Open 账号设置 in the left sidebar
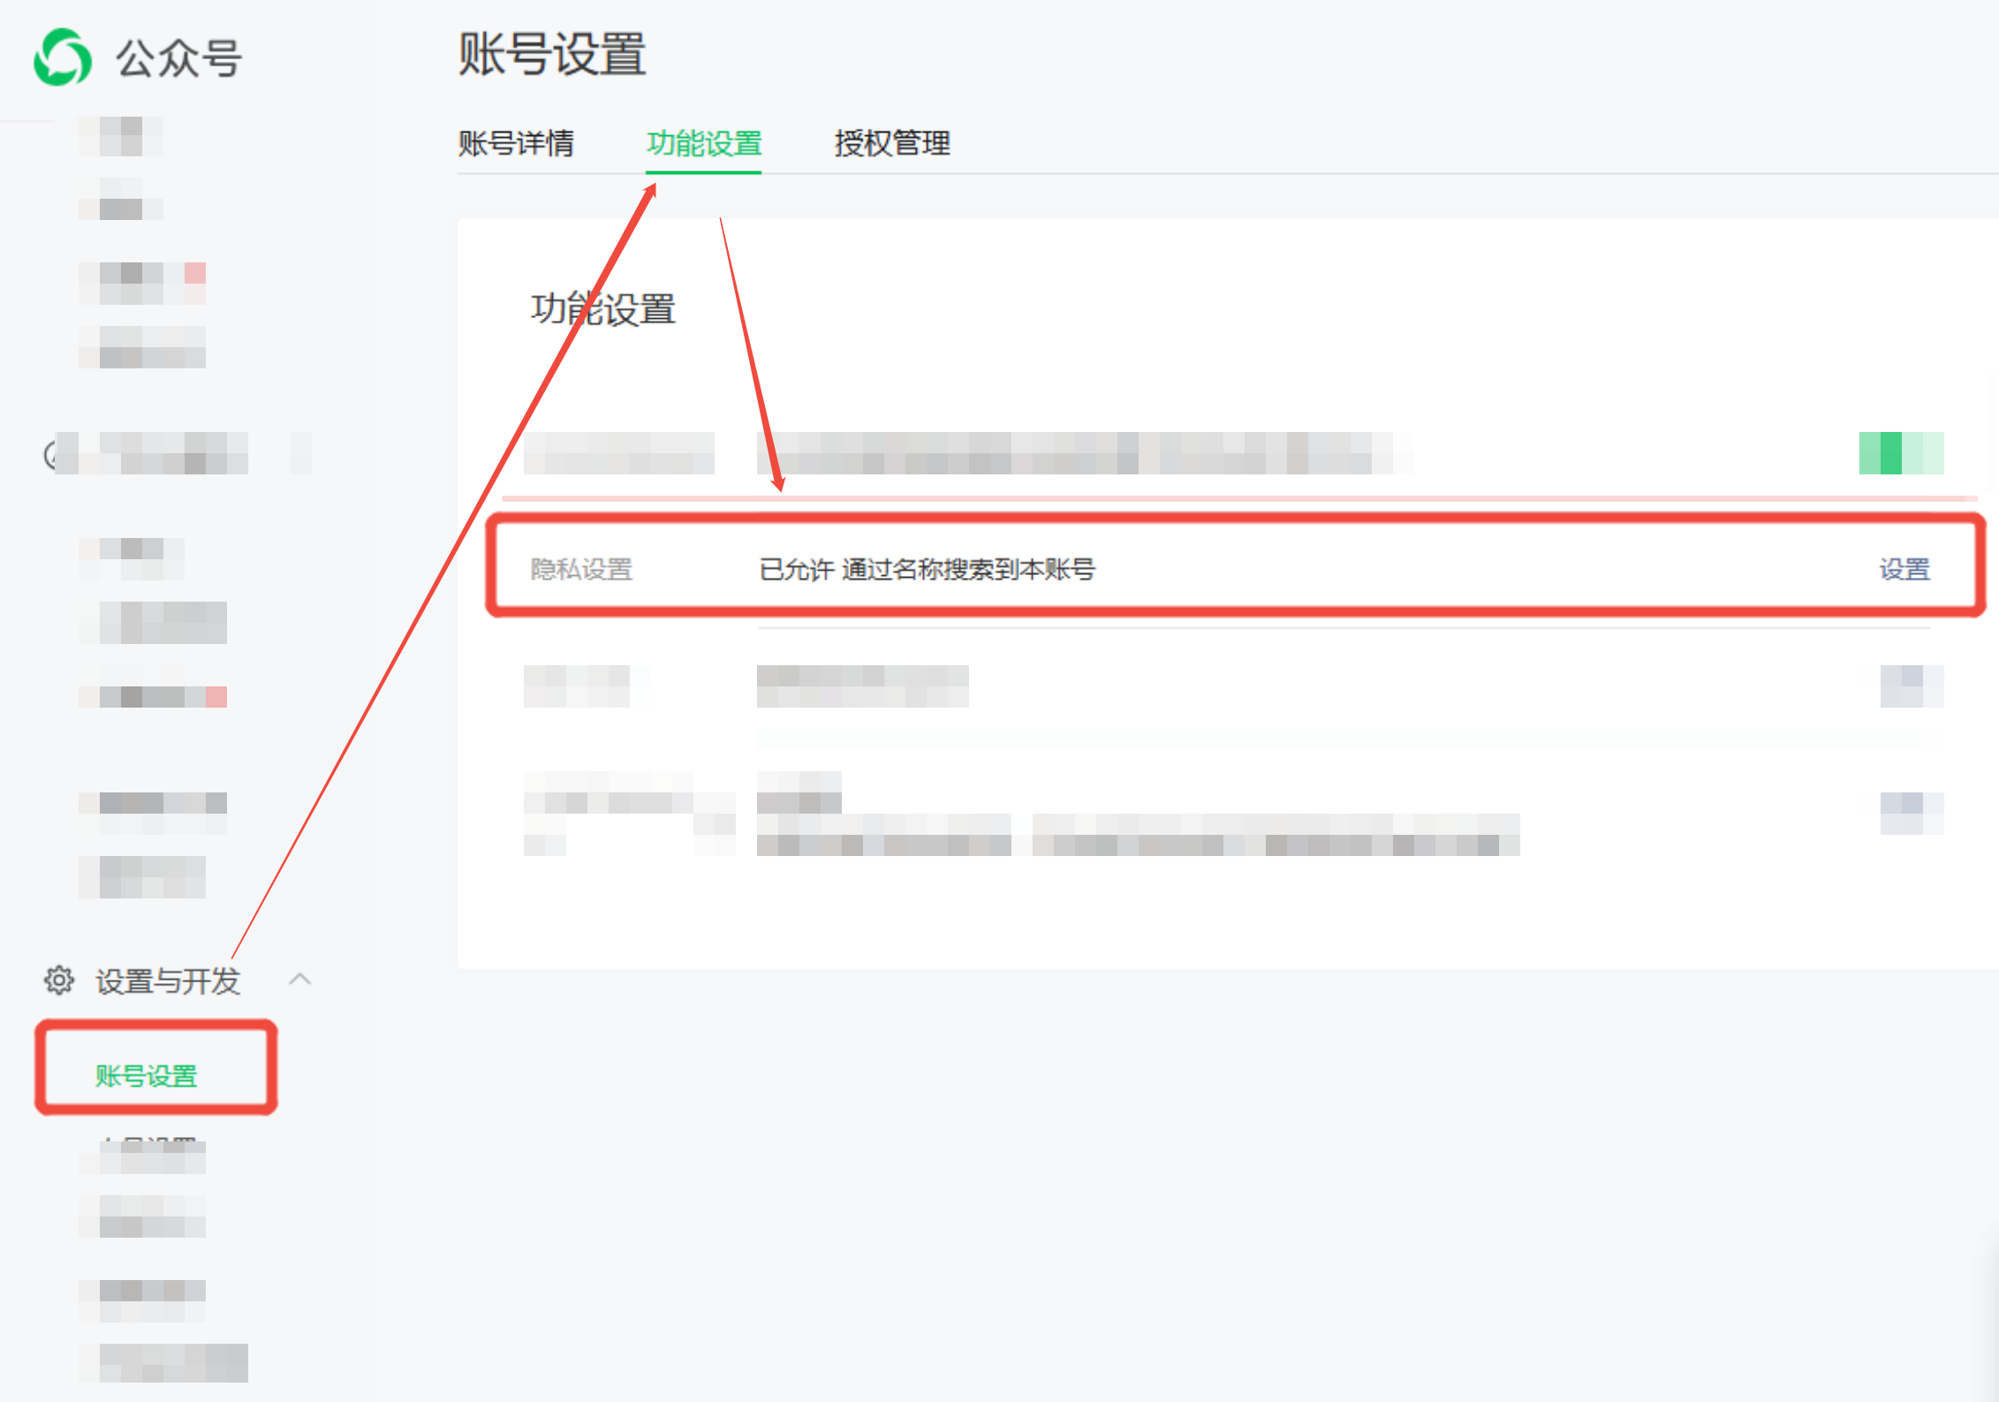 pos(147,1075)
